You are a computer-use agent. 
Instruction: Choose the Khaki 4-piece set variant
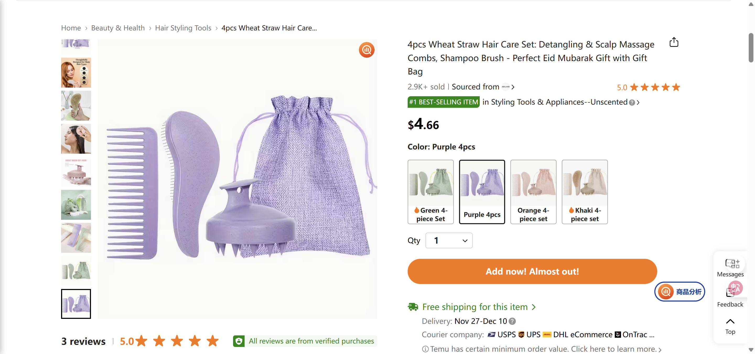(x=584, y=192)
